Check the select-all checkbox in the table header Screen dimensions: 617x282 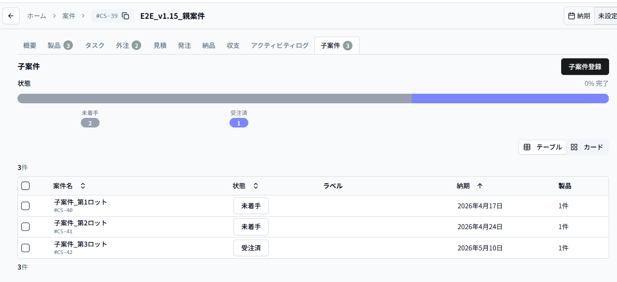tap(25, 186)
